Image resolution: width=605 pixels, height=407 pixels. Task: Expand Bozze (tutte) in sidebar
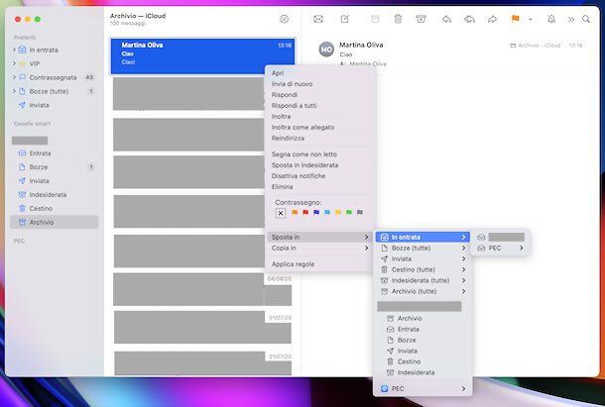point(14,91)
